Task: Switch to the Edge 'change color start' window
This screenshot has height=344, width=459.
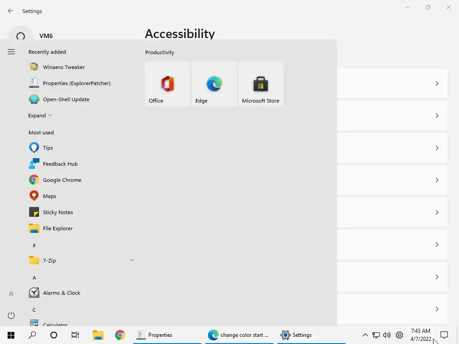Action: point(239,335)
